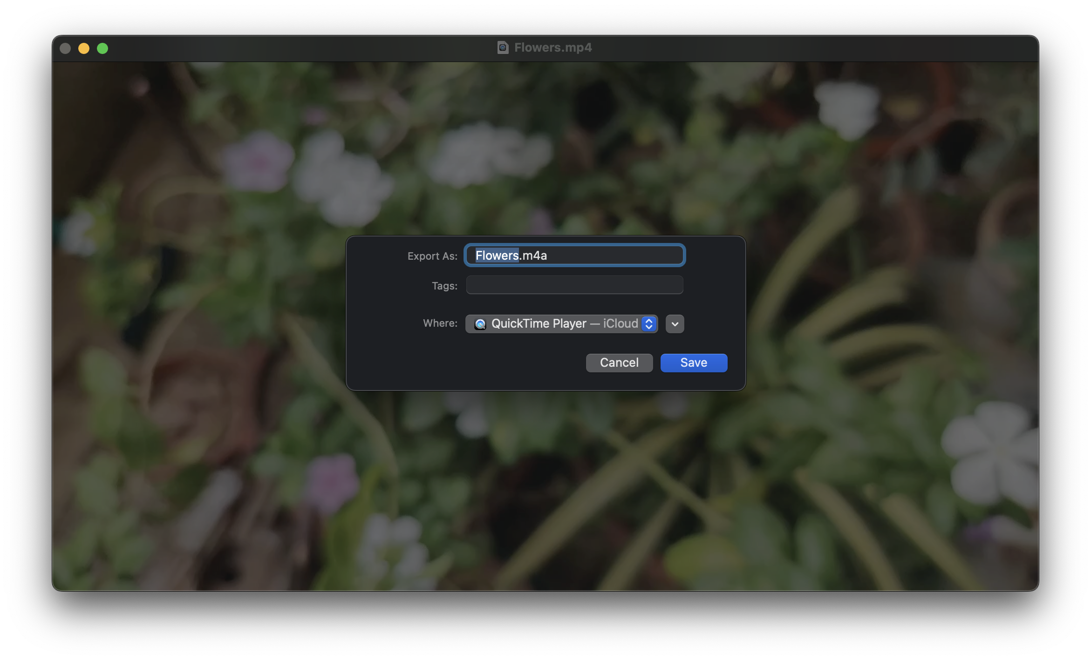
Task: Minimize the window with yellow button
Action: point(84,48)
